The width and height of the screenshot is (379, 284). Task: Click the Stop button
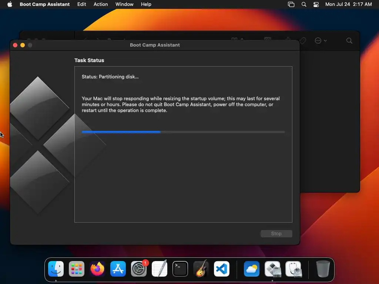point(276,234)
